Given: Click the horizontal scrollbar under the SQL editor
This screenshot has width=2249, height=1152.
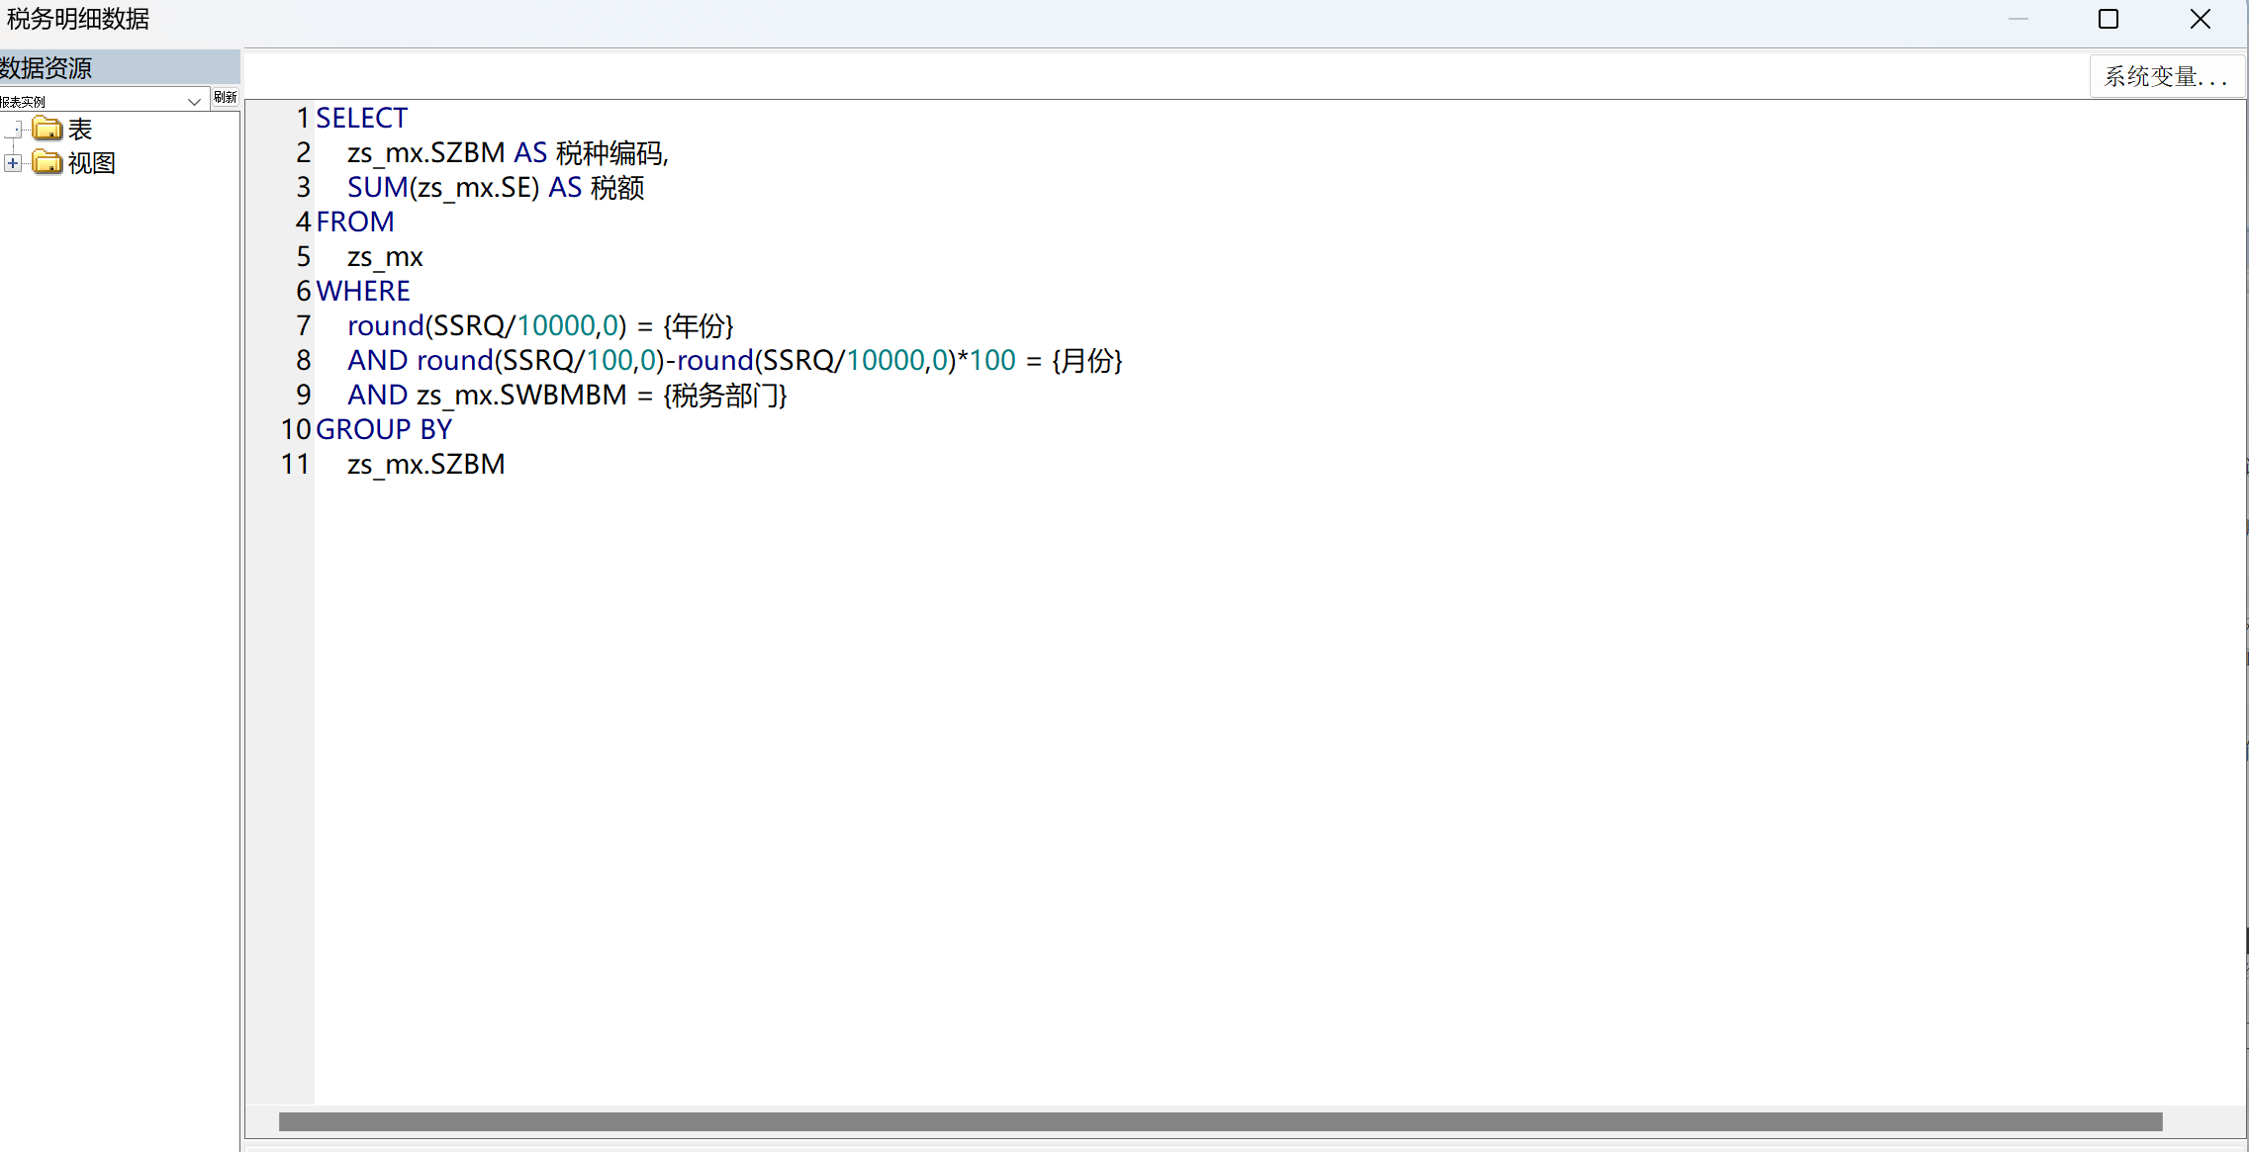Looking at the screenshot, I should pos(1219,1121).
